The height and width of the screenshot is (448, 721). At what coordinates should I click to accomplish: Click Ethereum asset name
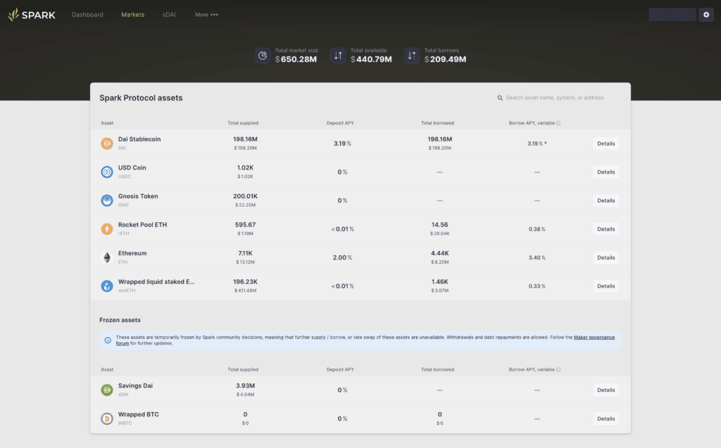click(132, 253)
